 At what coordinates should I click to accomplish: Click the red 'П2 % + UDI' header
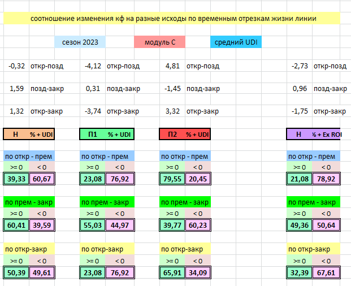[x=185, y=135]
